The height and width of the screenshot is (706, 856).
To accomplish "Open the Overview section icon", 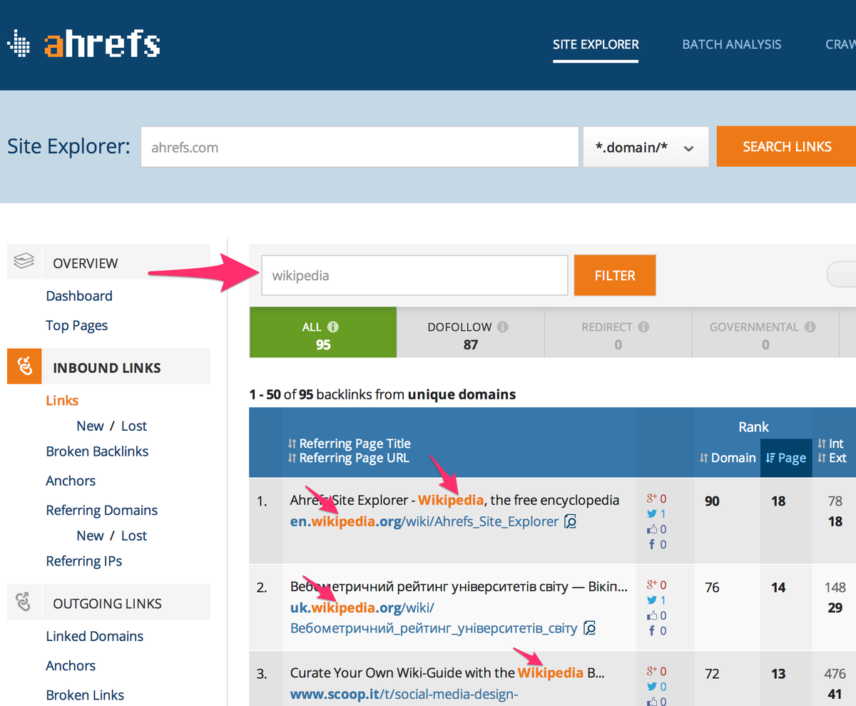I will click(24, 262).
